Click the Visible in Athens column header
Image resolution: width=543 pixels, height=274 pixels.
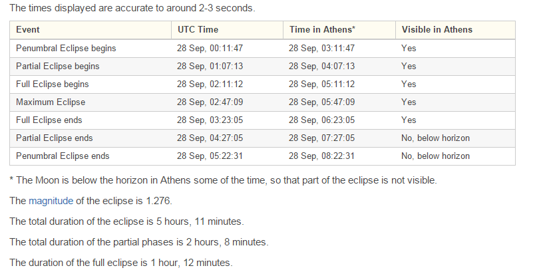pyautogui.click(x=437, y=30)
